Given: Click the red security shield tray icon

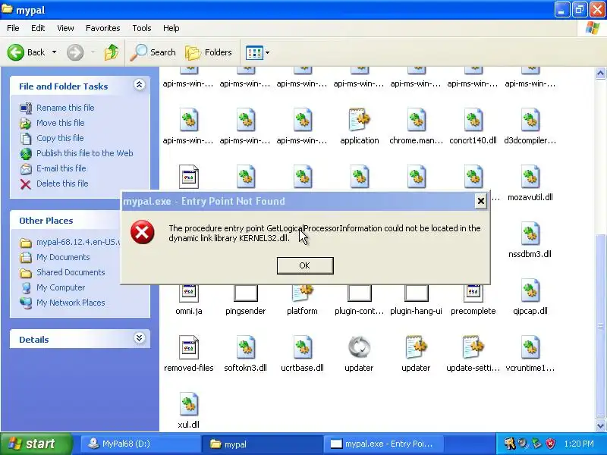Looking at the screenshot, I should (549, 444).
